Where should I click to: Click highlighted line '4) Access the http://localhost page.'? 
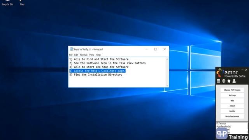(97, 71)
